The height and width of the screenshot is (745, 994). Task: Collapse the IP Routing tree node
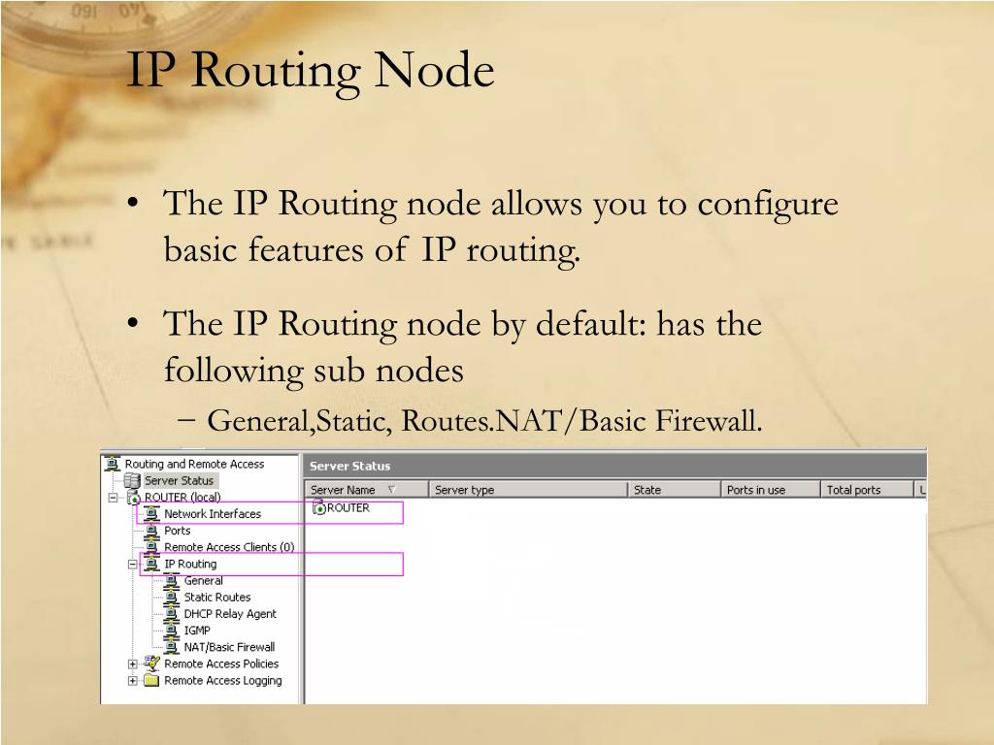(132, 564)
